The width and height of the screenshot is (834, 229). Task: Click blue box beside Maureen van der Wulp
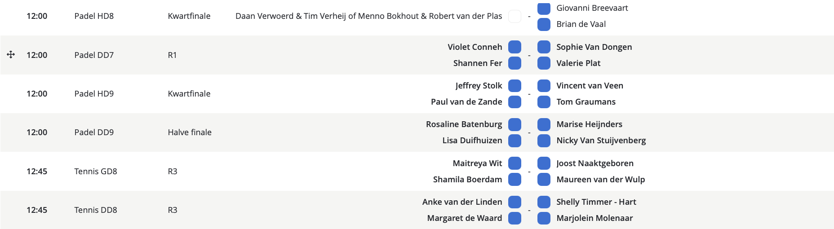(544, 179)
